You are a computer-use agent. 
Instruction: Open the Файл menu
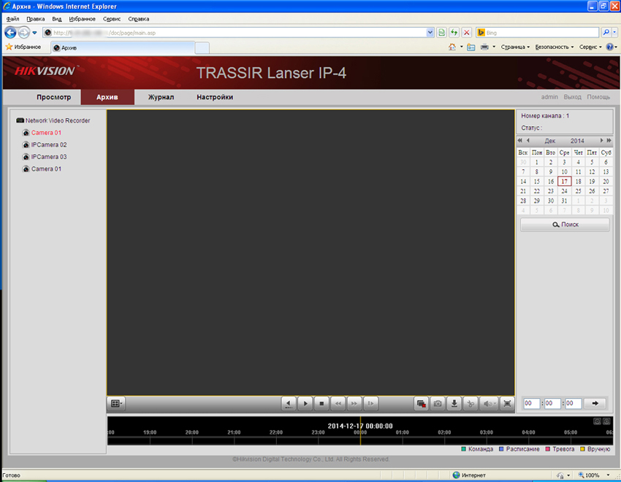click(12, 18)
